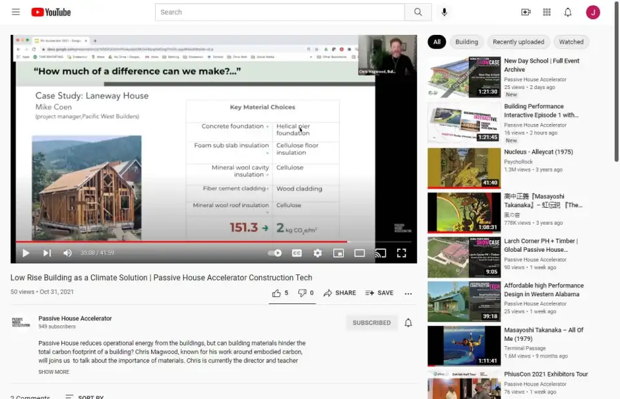
Task: Open video player settings gear menu
Action: point(317,253)
